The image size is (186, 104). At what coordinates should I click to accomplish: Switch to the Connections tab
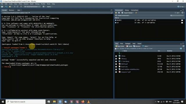click(135, 10)
